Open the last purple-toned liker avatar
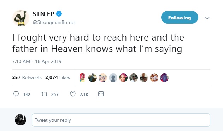223x131 pixels. [x=164, y=78]
